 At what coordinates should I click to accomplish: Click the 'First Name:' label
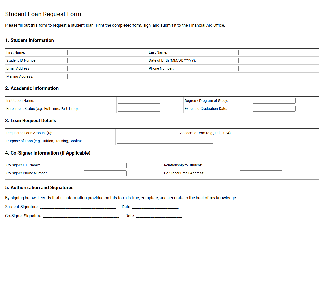click(16, 52)
